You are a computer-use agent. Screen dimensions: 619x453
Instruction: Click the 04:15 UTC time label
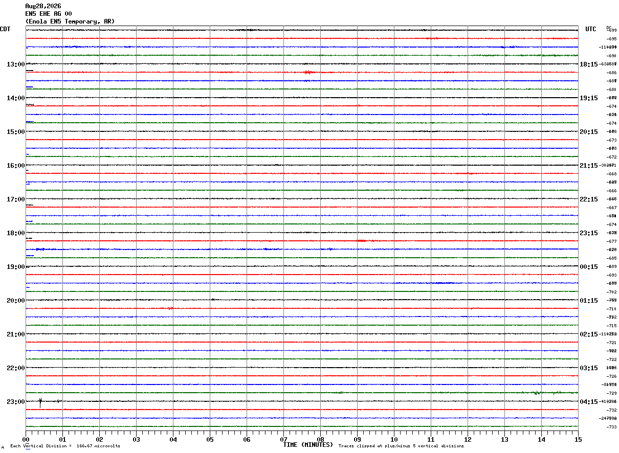coord(588,402)
